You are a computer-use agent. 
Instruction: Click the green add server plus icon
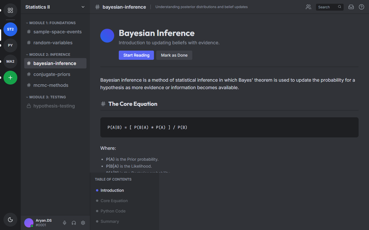coord(10,78)
